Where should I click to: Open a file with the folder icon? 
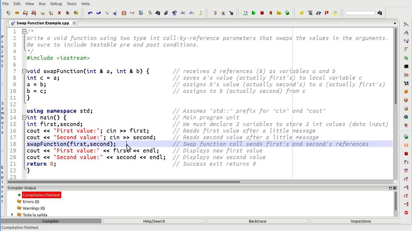coord(17,13)
